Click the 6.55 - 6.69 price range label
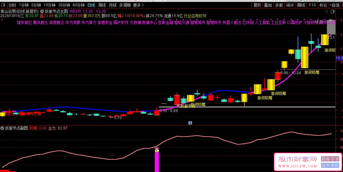 [x=169, y=111]
